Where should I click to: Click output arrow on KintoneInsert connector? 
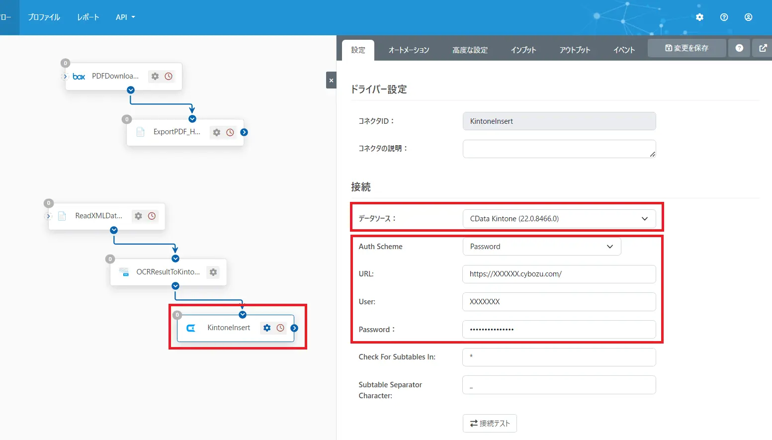click(294, 328)
